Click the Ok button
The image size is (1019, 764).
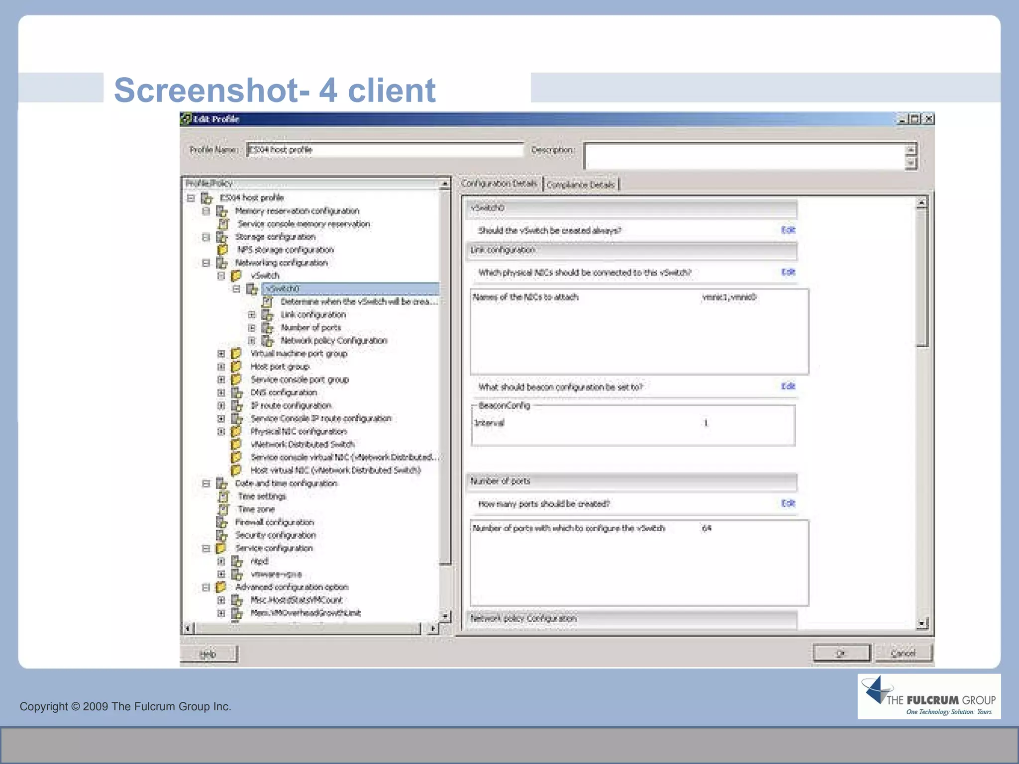click(841, 653)
